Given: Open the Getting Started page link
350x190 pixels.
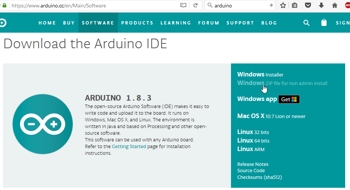Looking at the screenshot, I should (x=129, y=147).
